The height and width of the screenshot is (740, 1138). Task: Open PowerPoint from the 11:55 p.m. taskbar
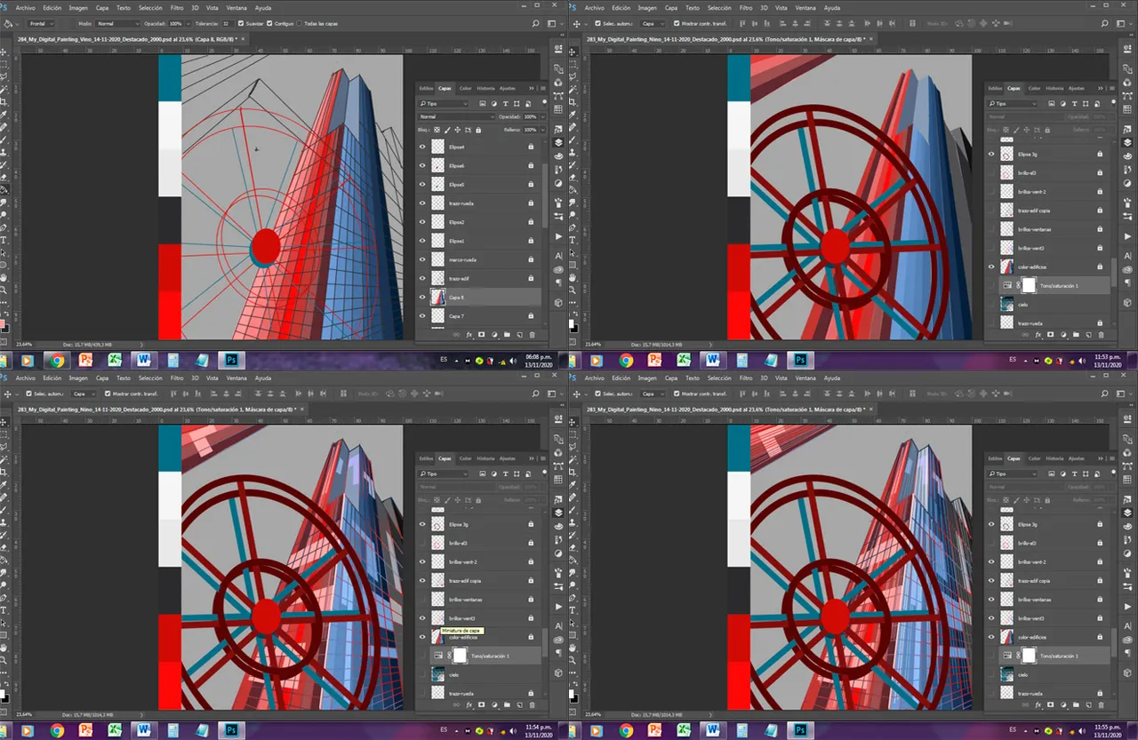click(x=654, y=730)
